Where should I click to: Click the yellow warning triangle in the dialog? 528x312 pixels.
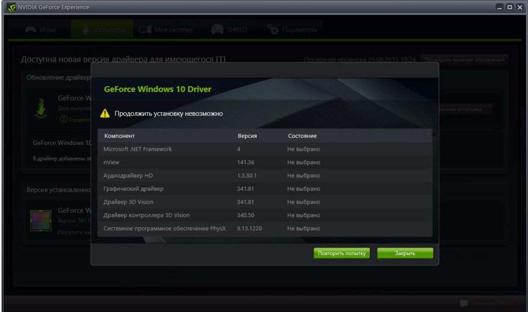point(105,113)
